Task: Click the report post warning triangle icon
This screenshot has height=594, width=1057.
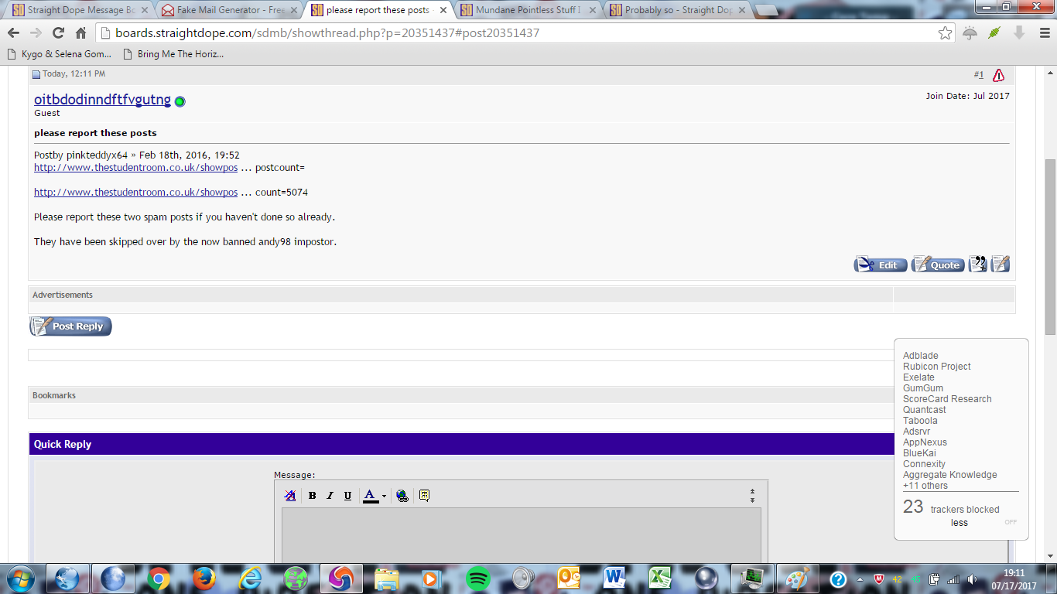Action: (998, 75)
